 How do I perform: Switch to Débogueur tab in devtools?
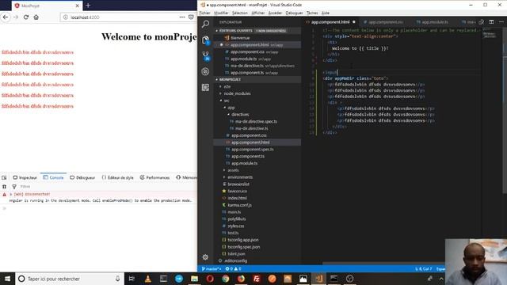point(82,177)
